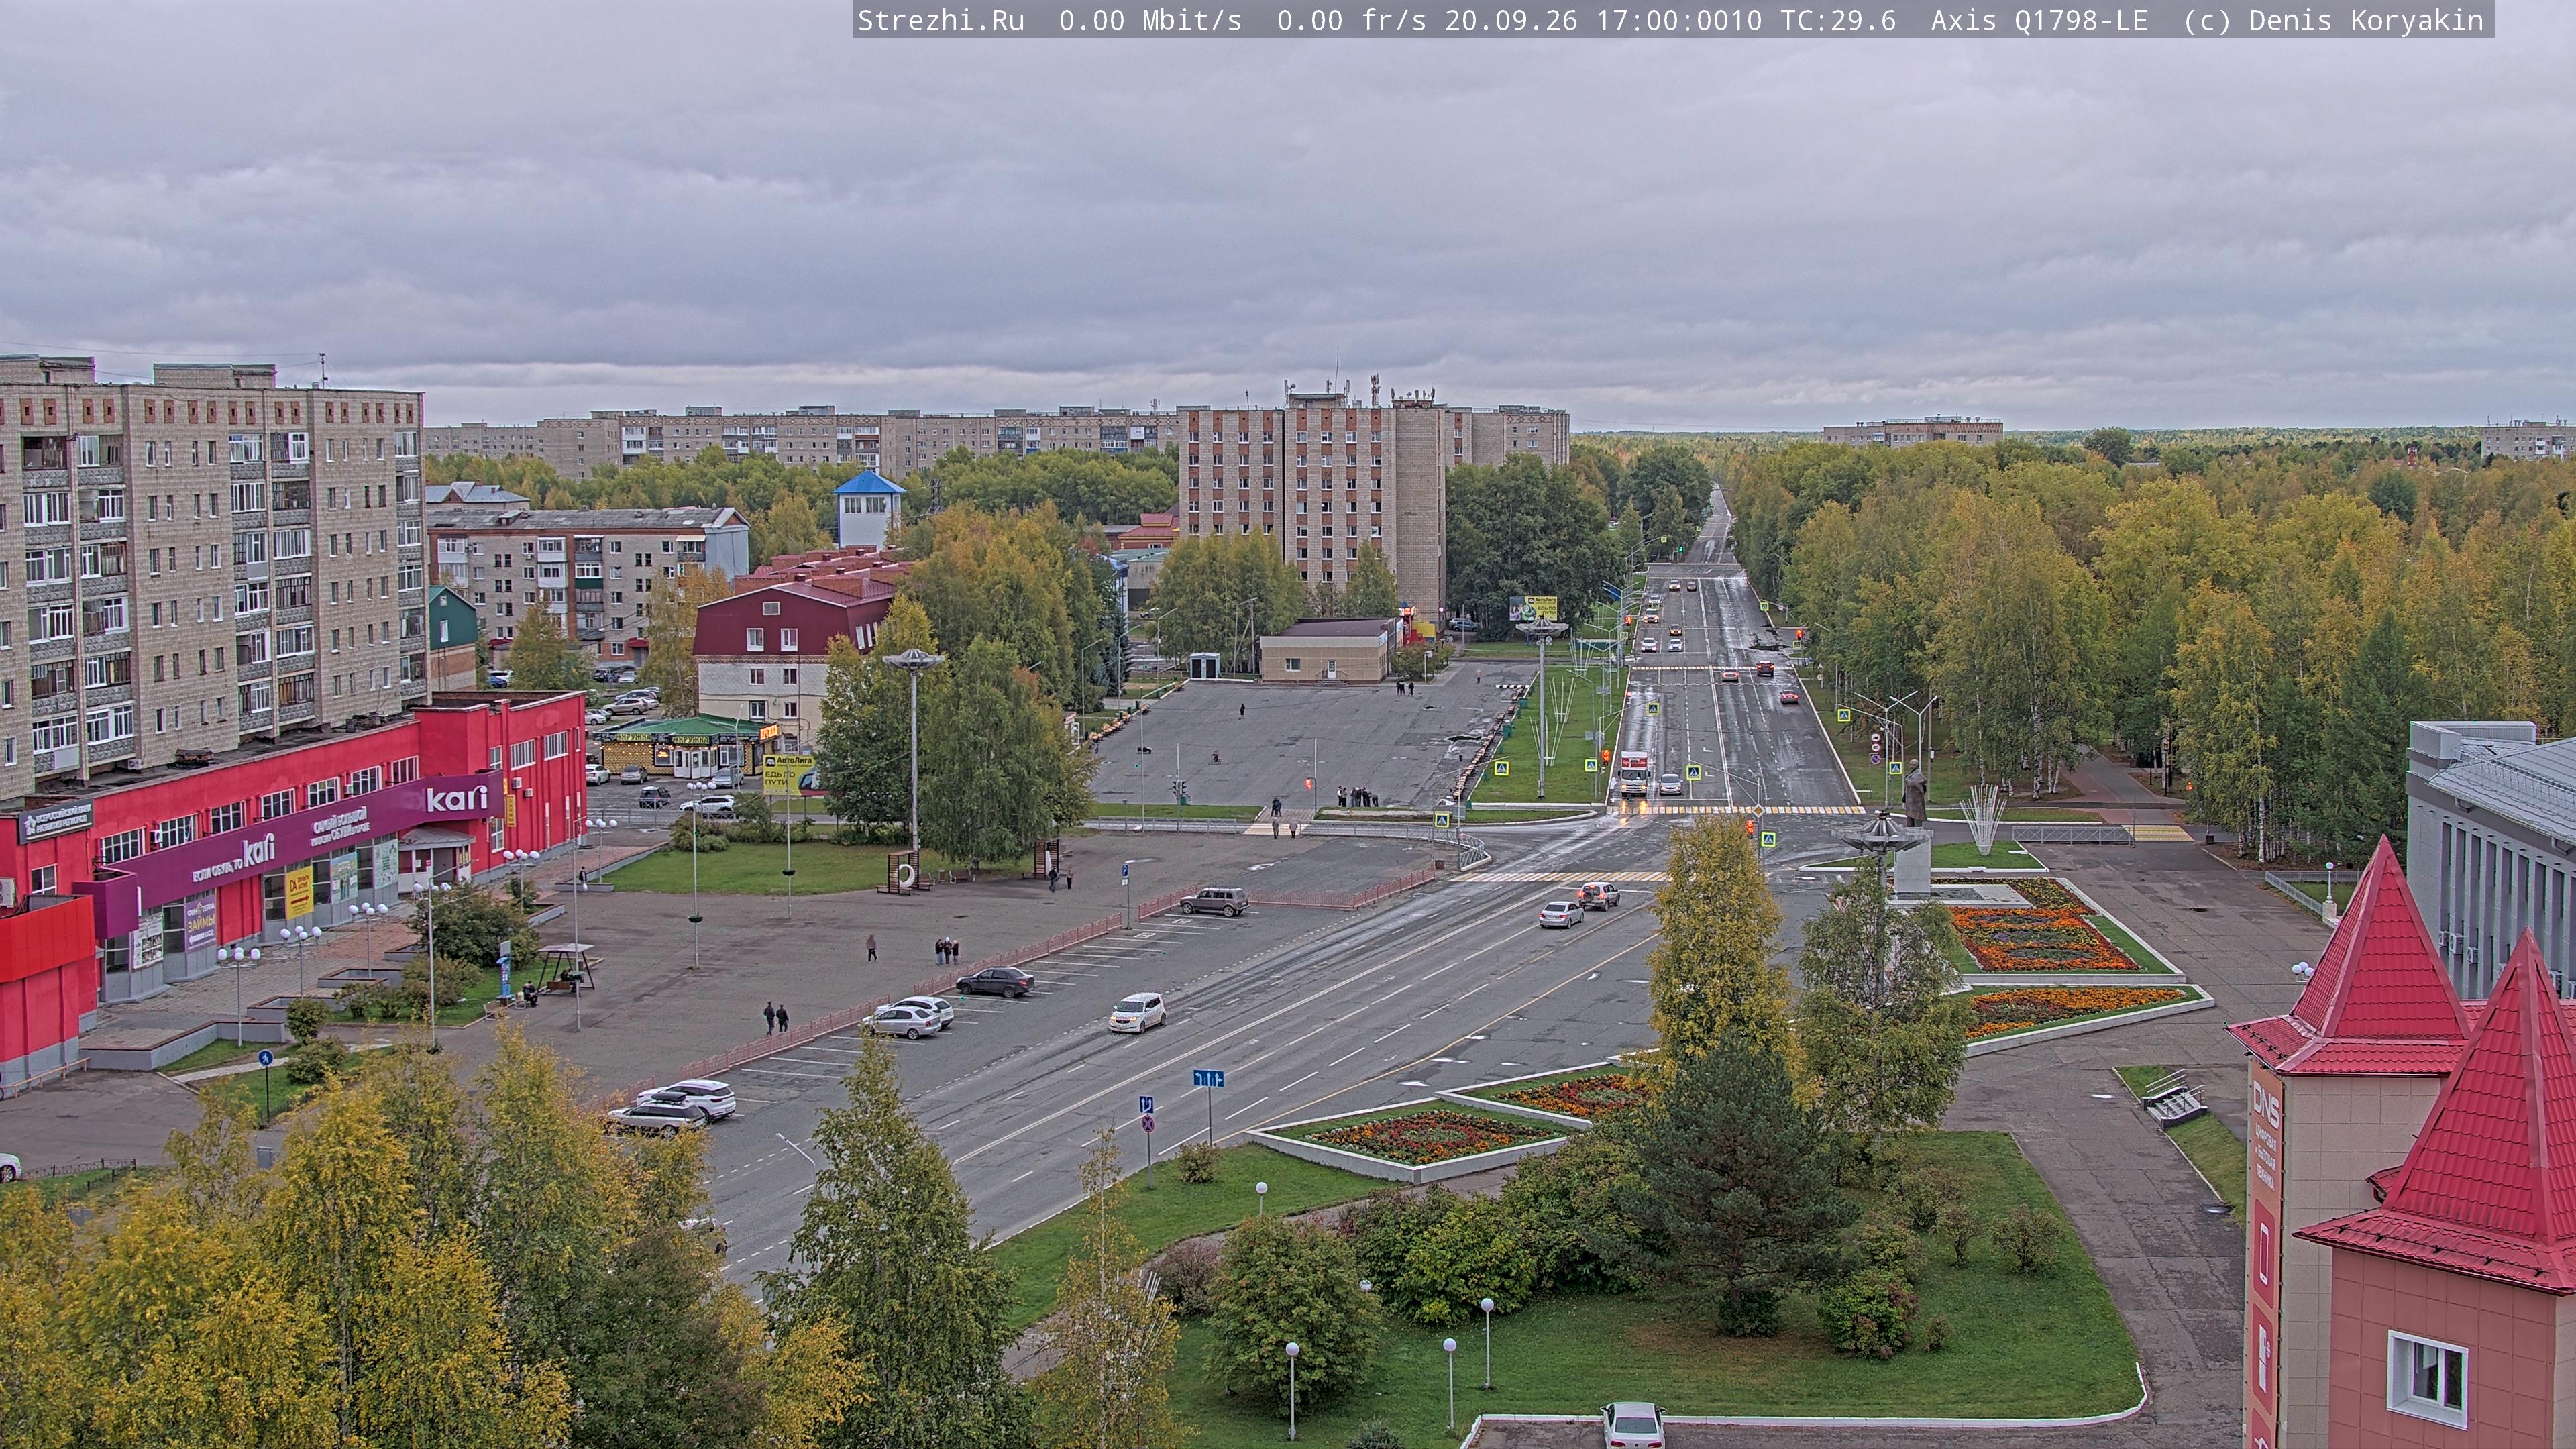Click the 0.00 Mbit/s bitrate readout

(x=1150, y=21)
